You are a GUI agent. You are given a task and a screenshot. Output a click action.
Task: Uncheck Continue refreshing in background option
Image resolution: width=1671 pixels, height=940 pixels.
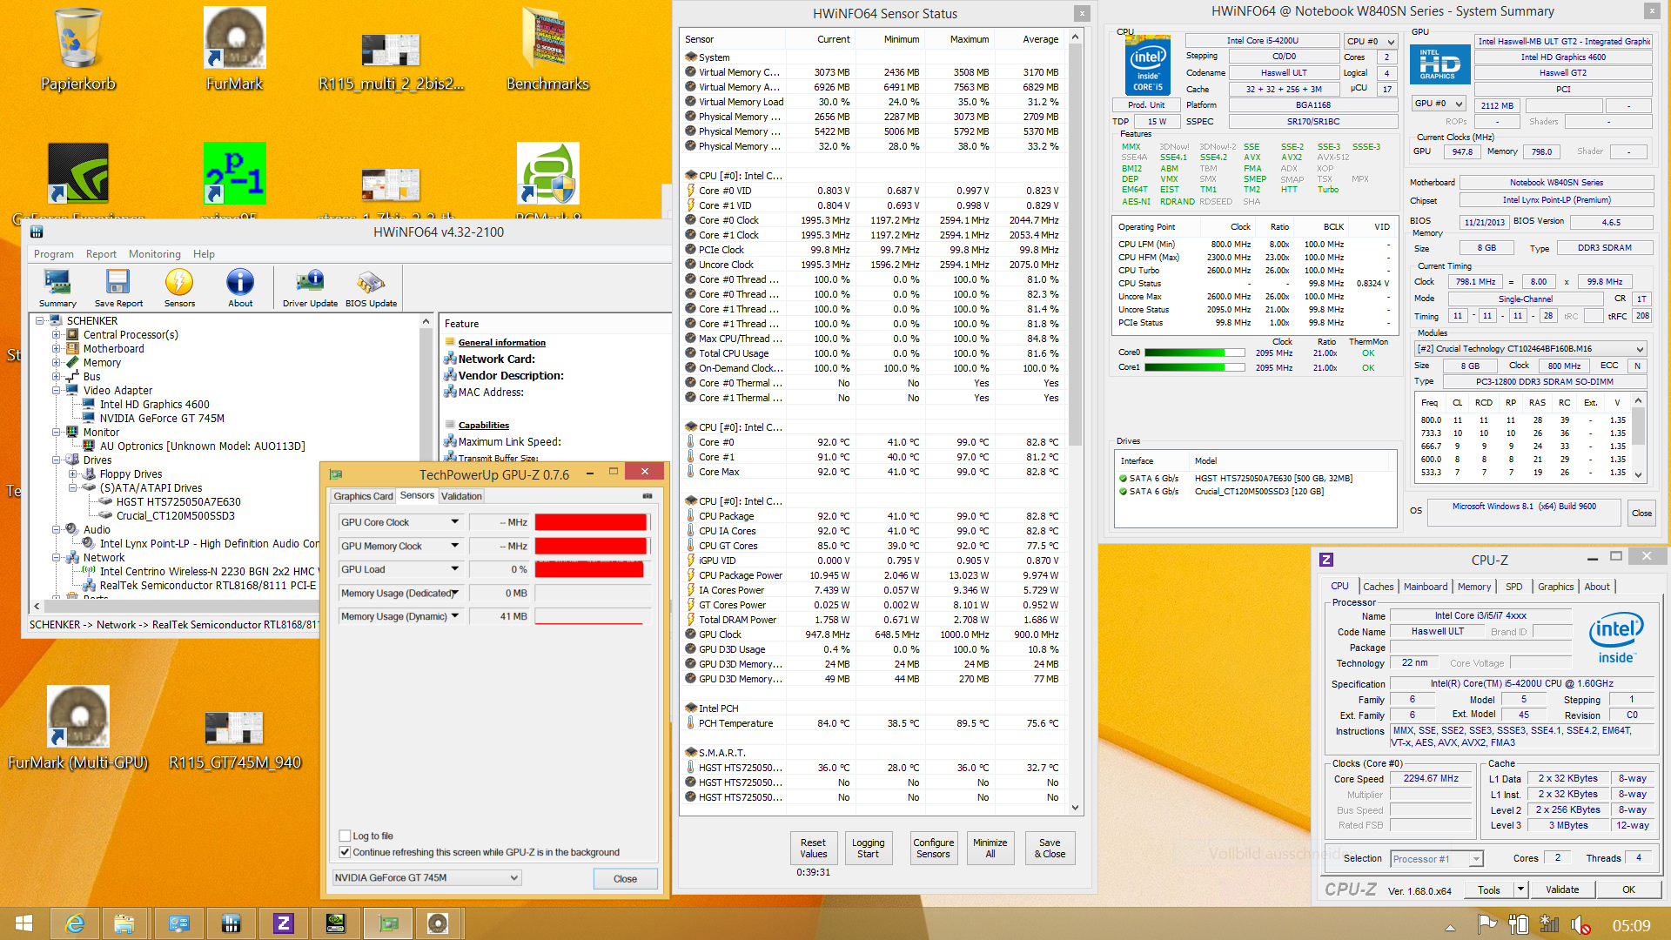point(346,852)
